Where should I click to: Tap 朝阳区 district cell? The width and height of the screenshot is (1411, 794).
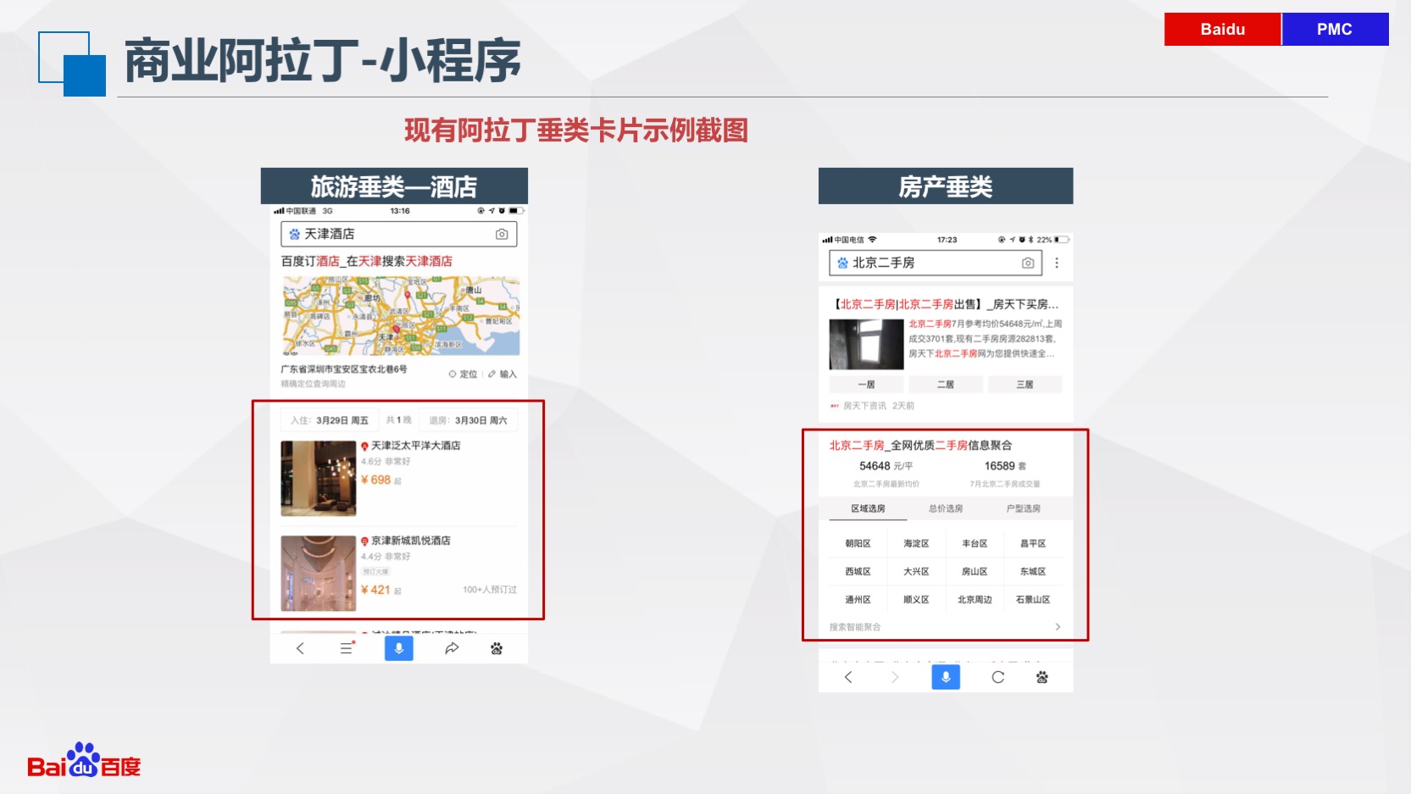click(858, 543)
